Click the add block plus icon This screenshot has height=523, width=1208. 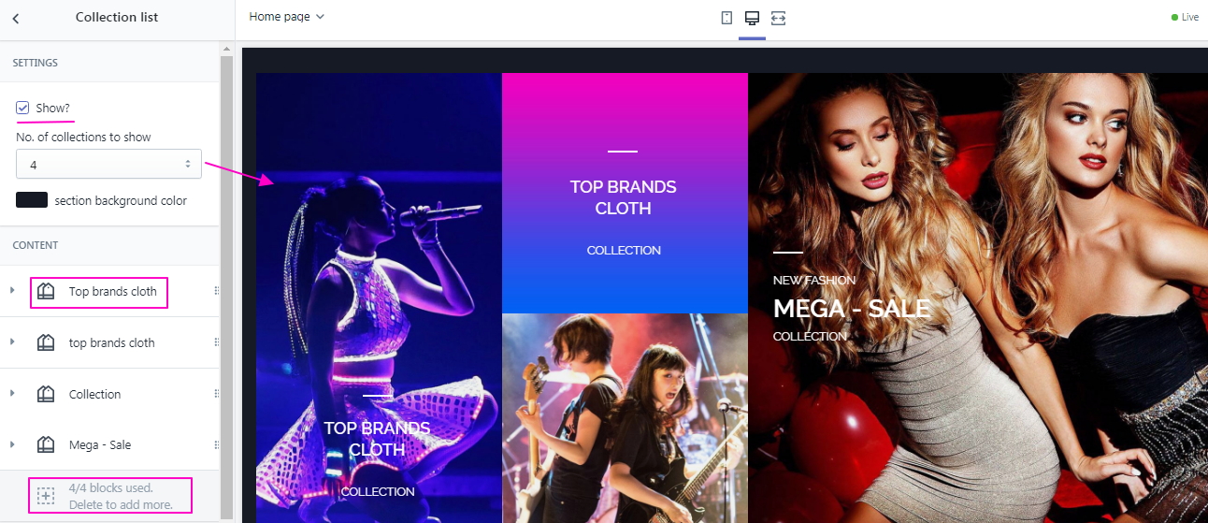point(46,496)
